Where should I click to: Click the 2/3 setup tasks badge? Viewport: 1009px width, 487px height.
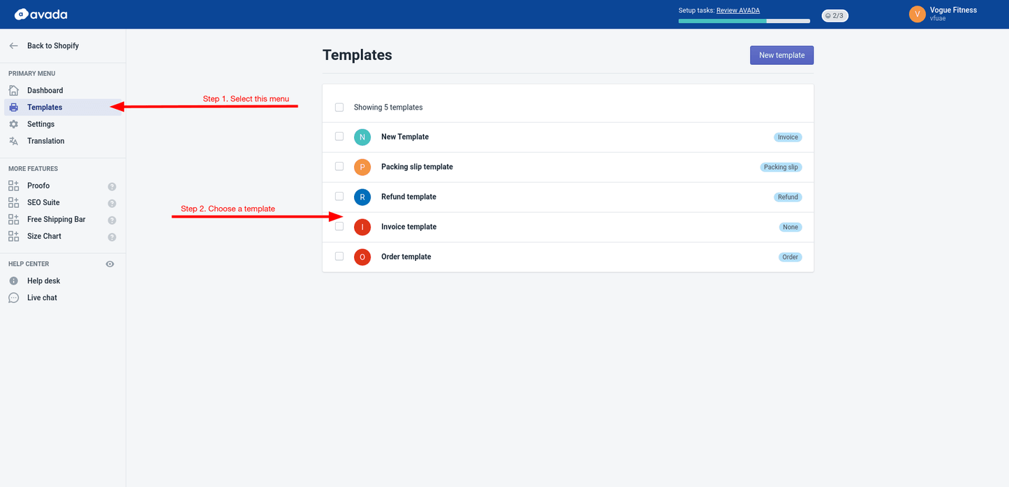coord(835,15)
